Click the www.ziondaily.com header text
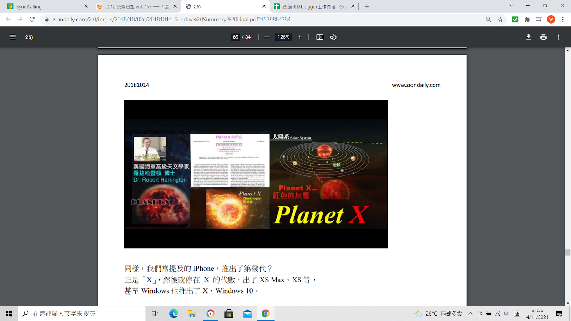 pos(416,85)
